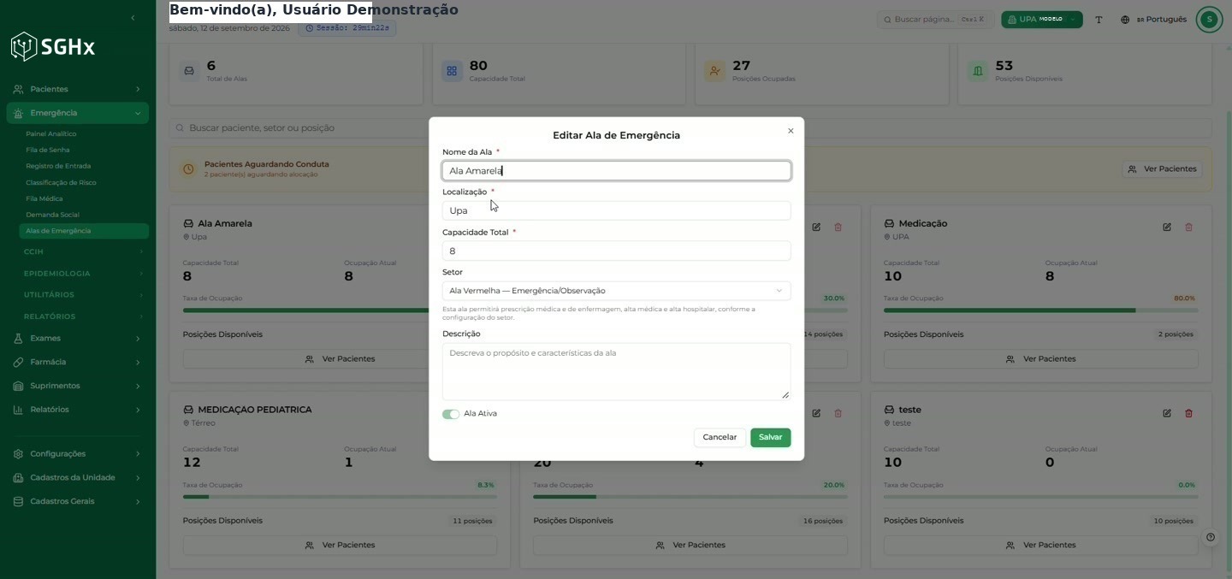Close the Editar Ala dialog with X
Viewport: 1232px width, 579px height.
(791, 131)
